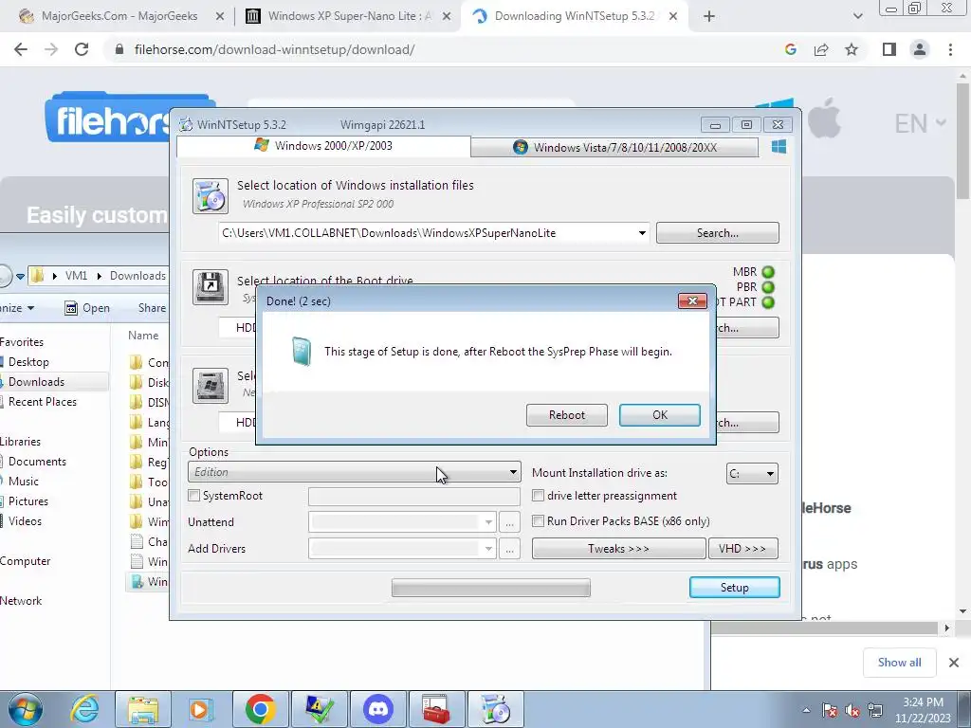Select the Downloading WinNTSetup browser tab

tap(574, 17)
